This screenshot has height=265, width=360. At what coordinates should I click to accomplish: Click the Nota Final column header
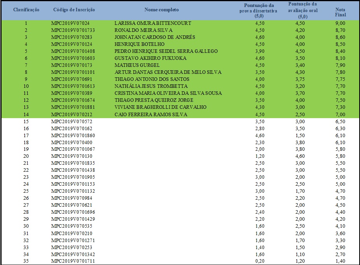(340, 12)
